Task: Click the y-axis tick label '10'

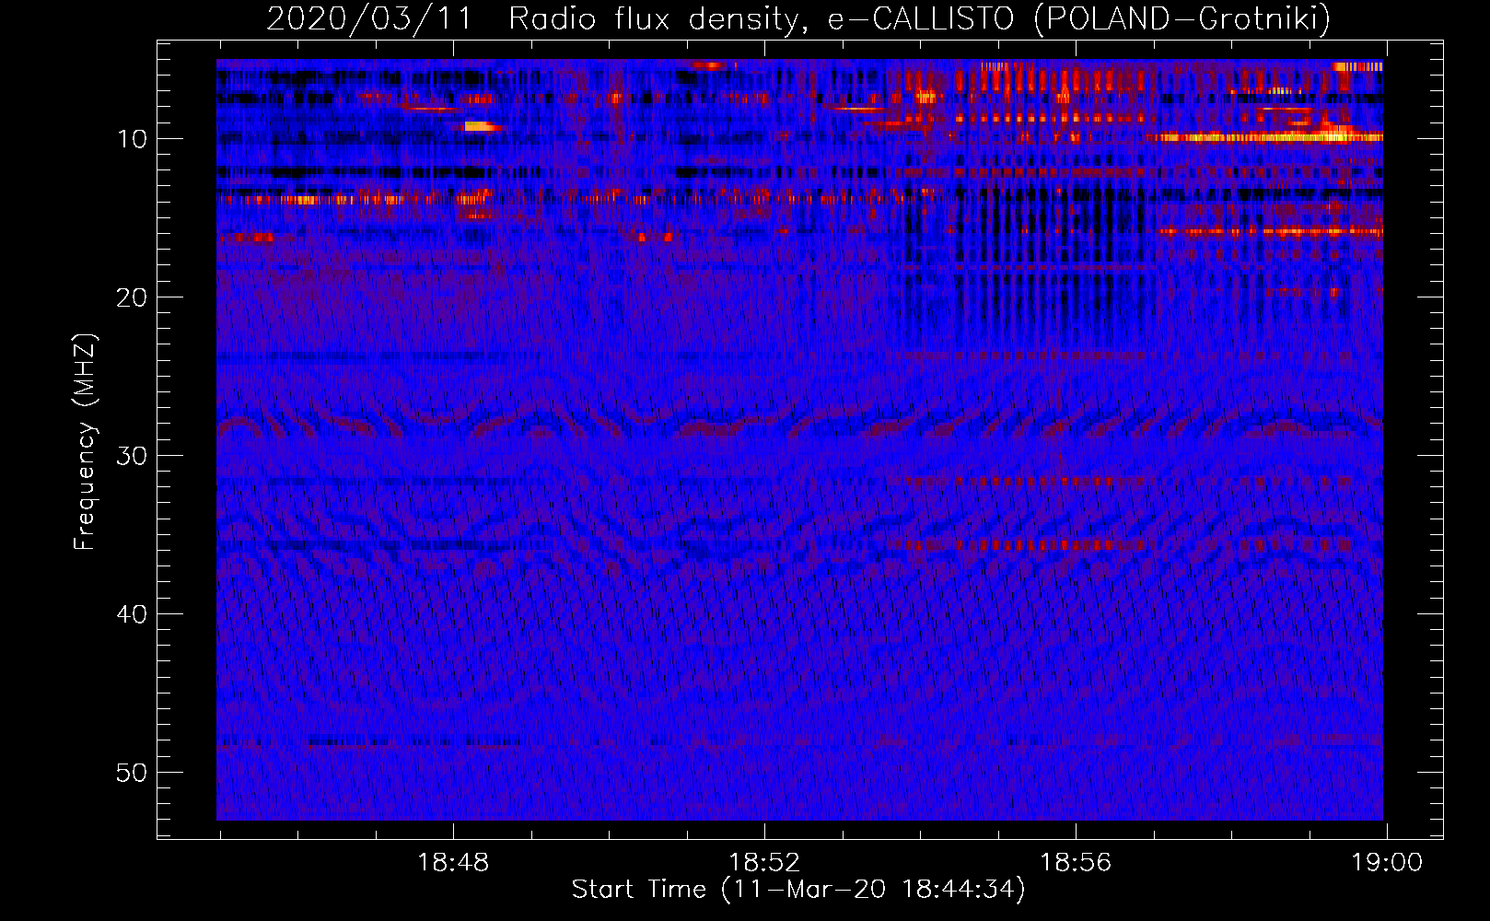Action: (133, 139)
